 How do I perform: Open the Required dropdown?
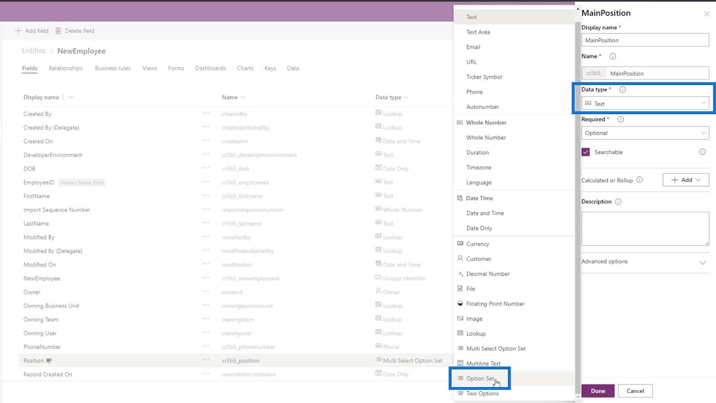[645, 133]
